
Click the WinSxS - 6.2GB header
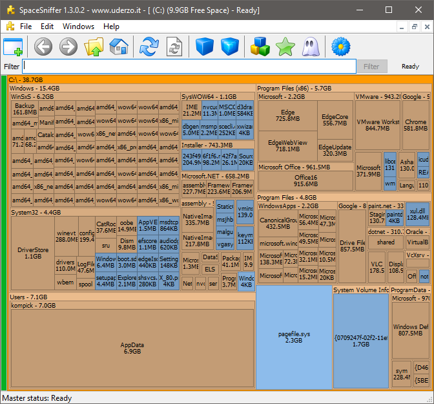click(95, 97)
